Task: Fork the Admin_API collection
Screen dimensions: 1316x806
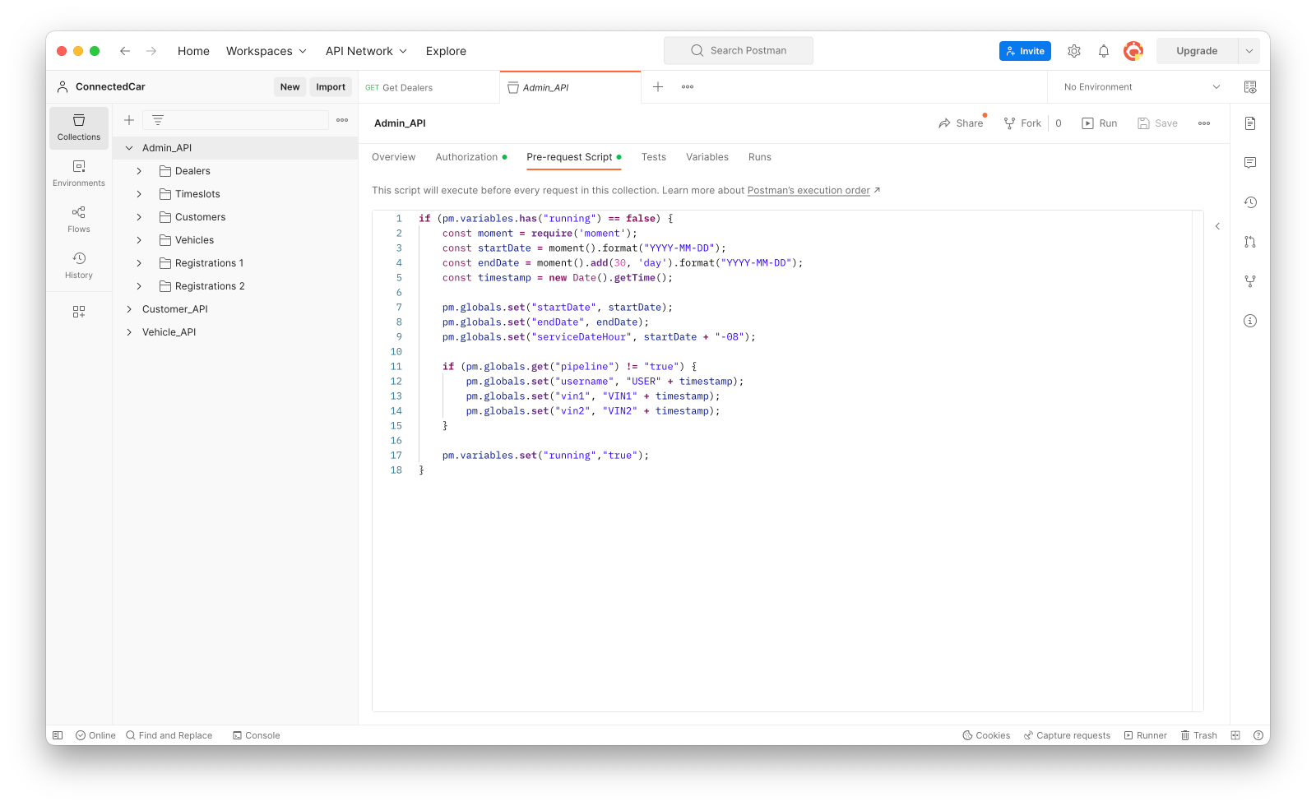Action: coord(1022,123)
